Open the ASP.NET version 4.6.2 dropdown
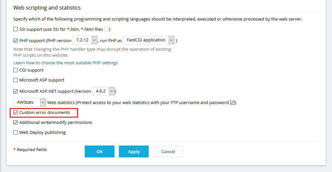This screenshot has width=332, height=172. point(104,91)
